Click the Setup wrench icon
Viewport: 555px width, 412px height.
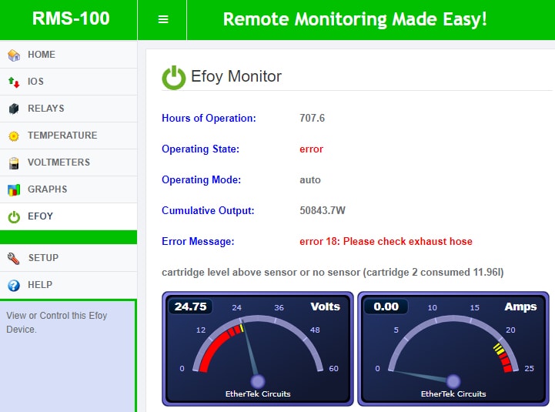tap(13, 258)
